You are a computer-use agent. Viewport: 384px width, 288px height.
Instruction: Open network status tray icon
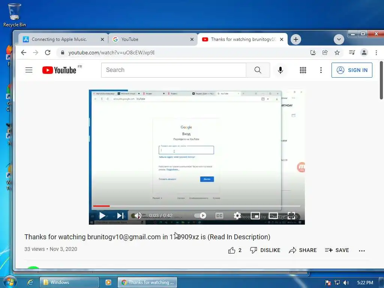[337, 283]
